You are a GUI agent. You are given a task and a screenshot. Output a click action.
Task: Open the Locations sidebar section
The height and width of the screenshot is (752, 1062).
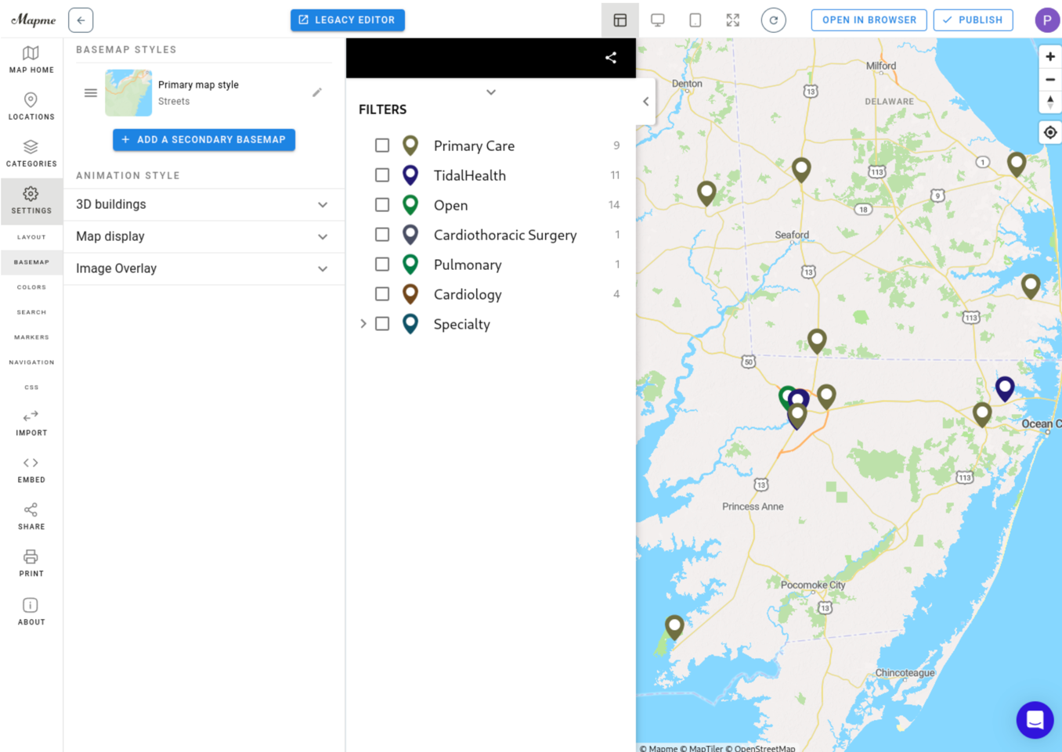(x=31, y=106)
